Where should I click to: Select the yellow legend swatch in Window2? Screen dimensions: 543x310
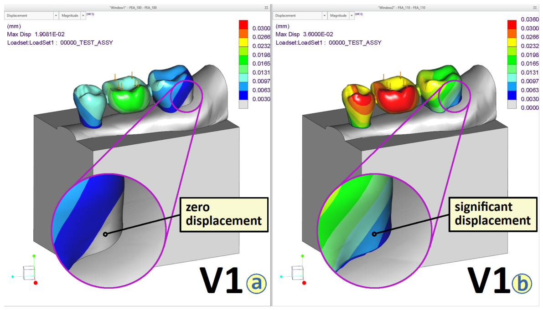pyautogui.click(x=512, y=42)
